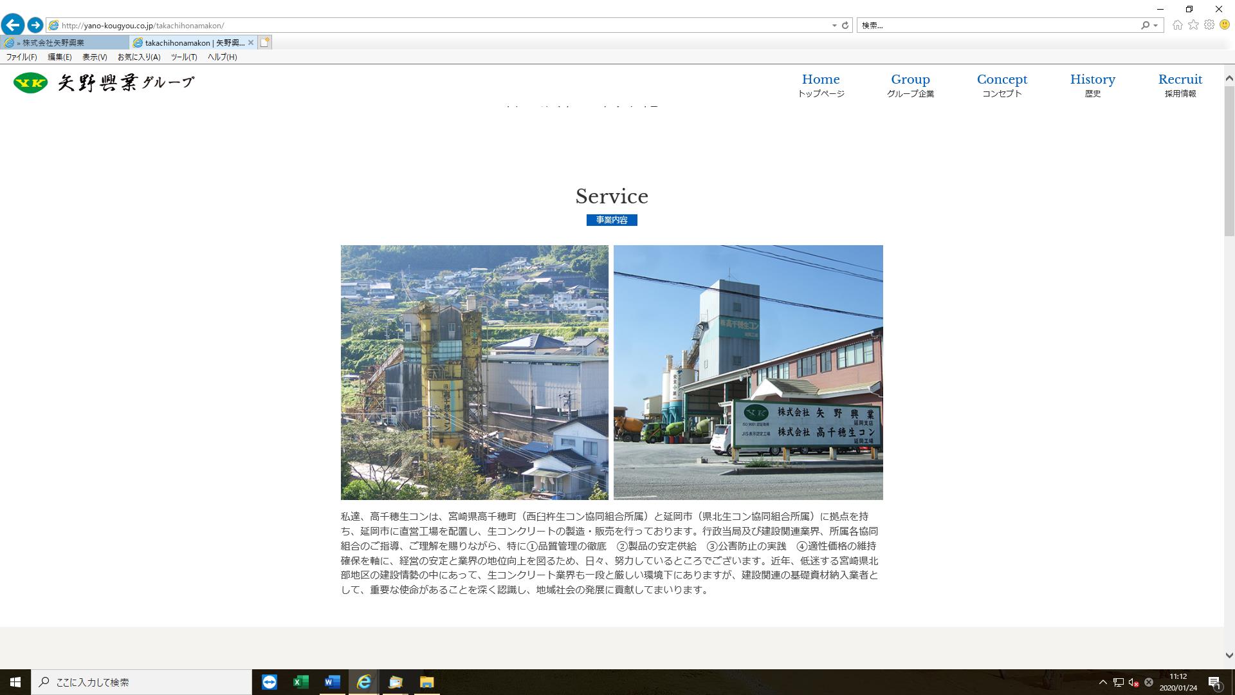Click the Refresh page icon

[845, 26]
